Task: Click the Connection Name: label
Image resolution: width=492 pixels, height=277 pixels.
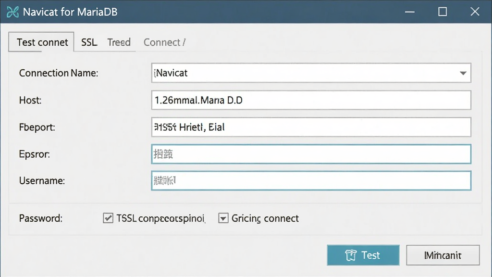Action: pos(59,73)
